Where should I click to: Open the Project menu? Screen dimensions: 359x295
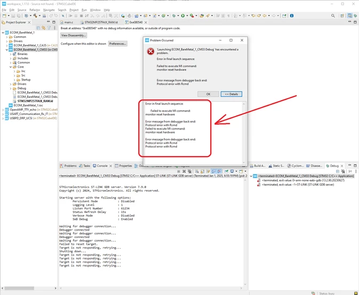(74, 10)
